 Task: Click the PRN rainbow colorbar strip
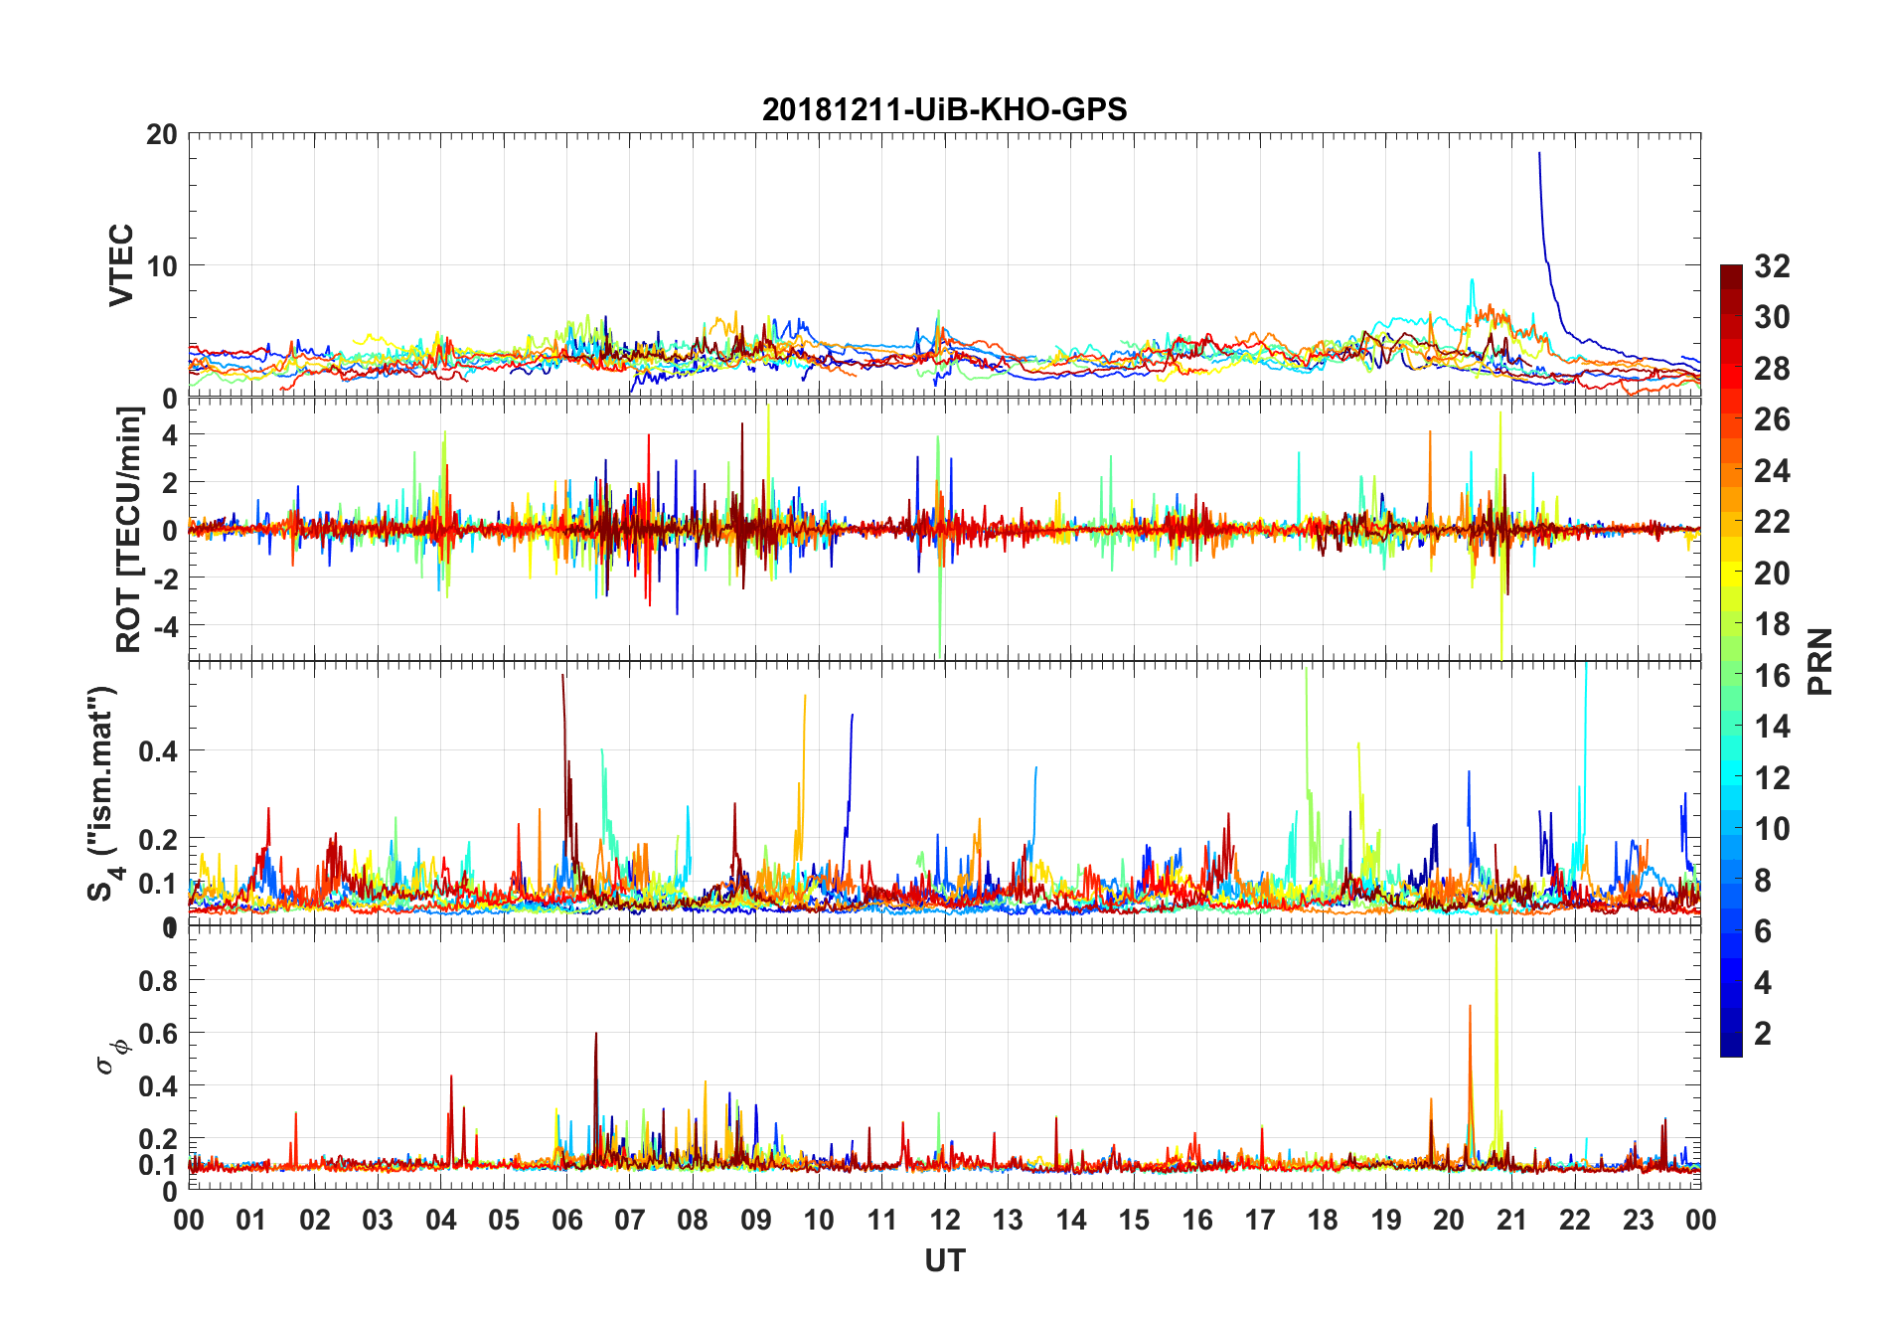click(1731, 660)
